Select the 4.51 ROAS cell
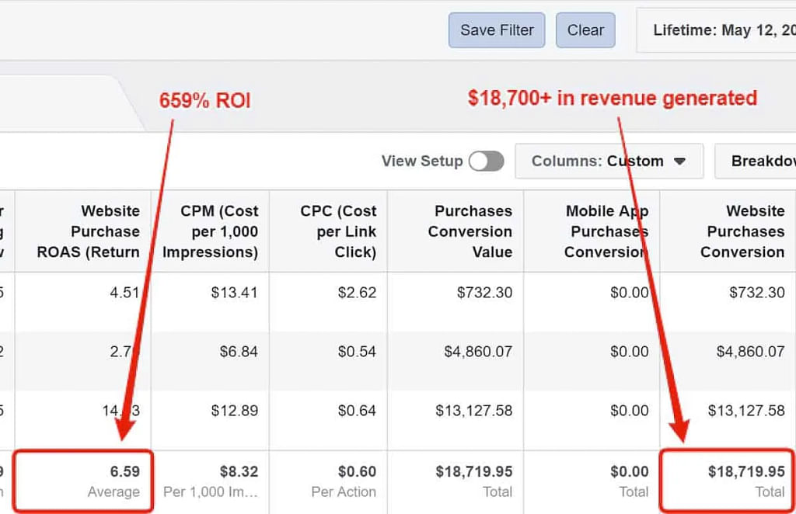Screen dimensions: 796x514 click(125, 293)
